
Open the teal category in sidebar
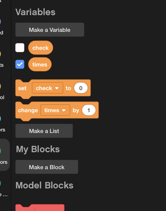tap(1, 183)
